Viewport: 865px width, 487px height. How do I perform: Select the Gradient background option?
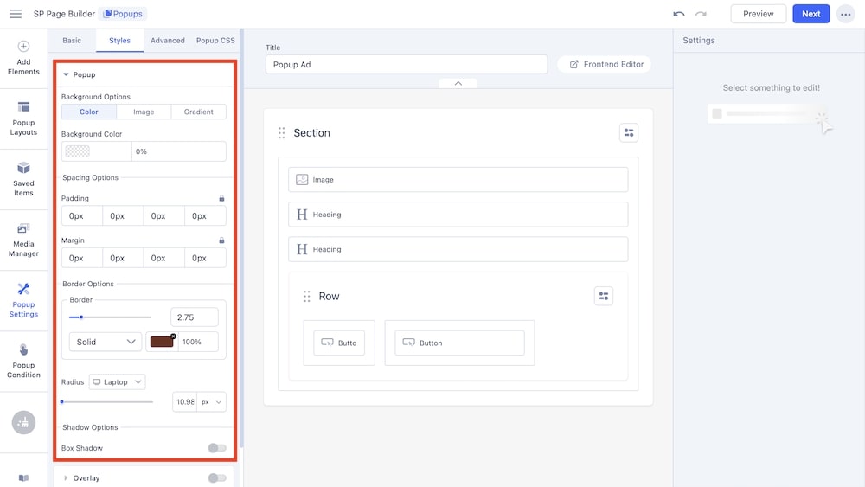click(198, 112)
